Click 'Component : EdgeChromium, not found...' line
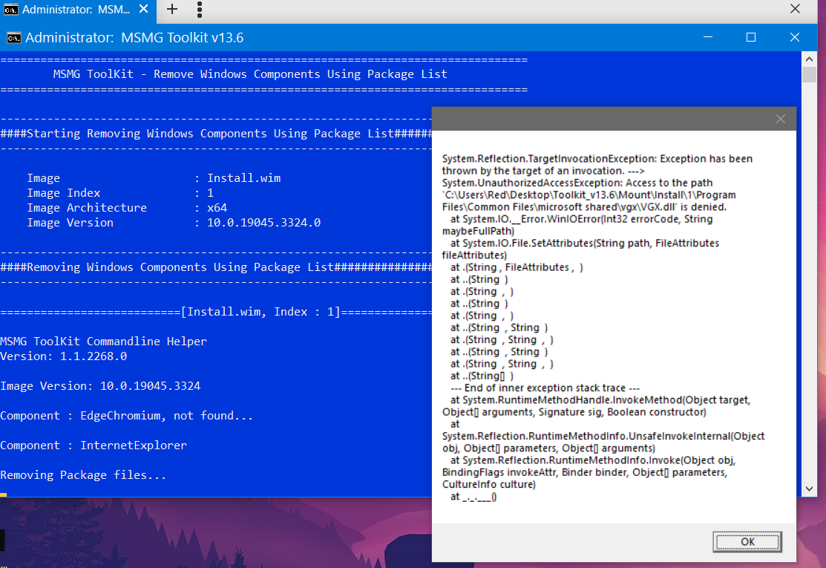 pos(126,416)
